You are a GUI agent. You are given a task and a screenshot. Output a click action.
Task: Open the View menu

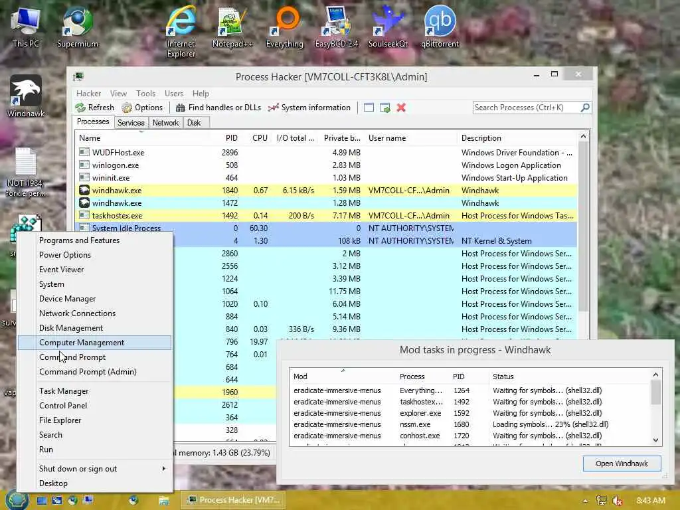(x=118, y=93)
